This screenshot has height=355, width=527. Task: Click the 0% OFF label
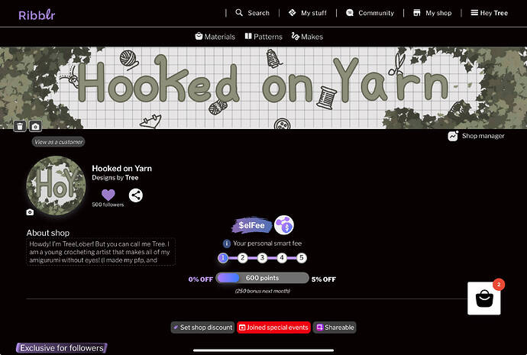[201, 279]
